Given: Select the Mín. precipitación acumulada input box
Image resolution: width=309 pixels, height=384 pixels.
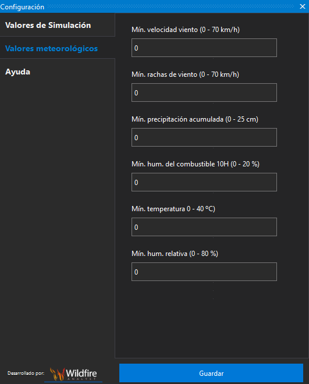Looking at the screenshot, I should 204,137.
